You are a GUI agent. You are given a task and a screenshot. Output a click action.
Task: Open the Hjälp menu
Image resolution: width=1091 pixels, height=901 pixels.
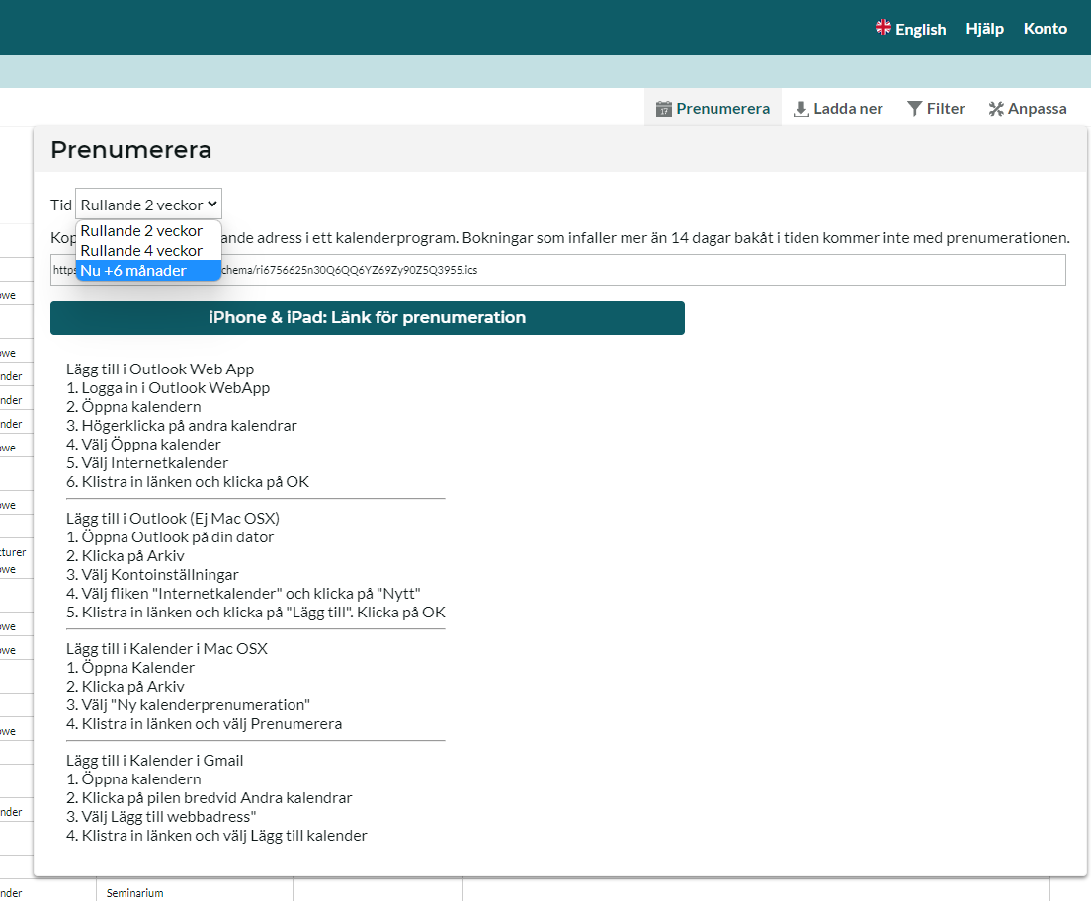tap(984, 29)
